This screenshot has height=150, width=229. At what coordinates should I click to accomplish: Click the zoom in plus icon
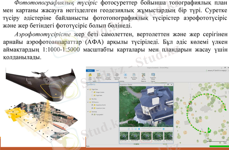click(163, 129)
